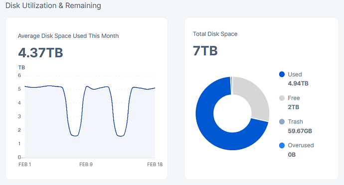Click the Disk Utilization & Remaining heading
This screenshot has height=185, width=344.
(53, 5)
